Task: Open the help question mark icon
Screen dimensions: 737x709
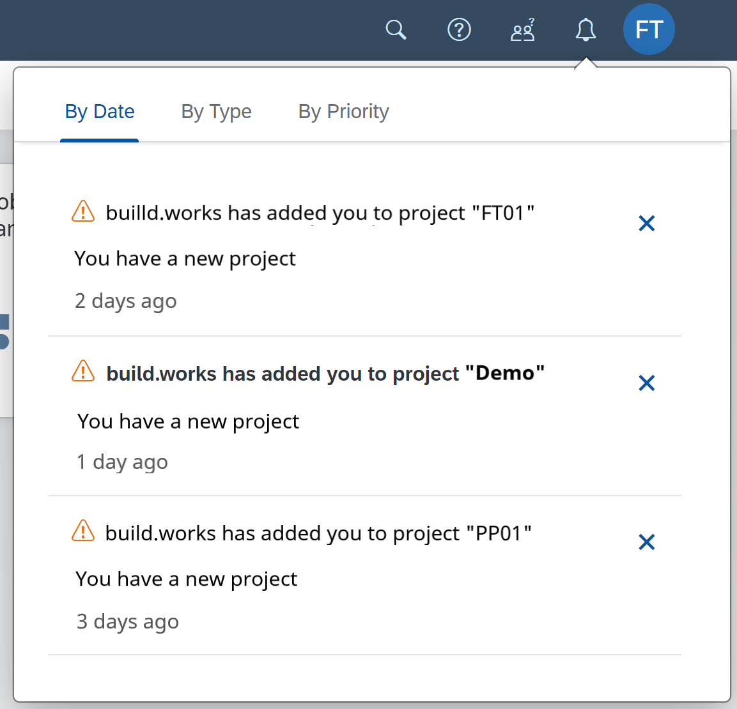Action: (x=459, y=29)
